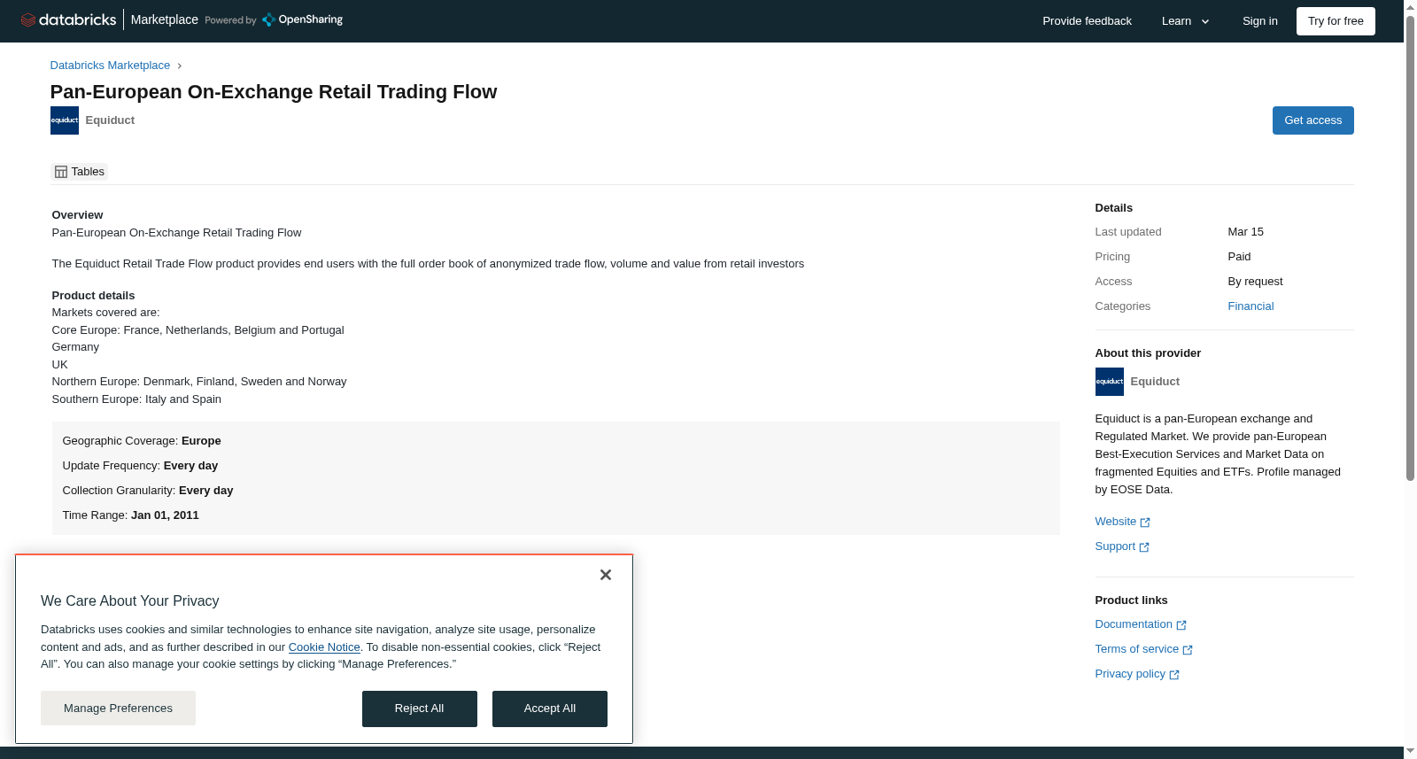Click scrollbar up arrow
Screen dimensions: 1417x759
1410,7
